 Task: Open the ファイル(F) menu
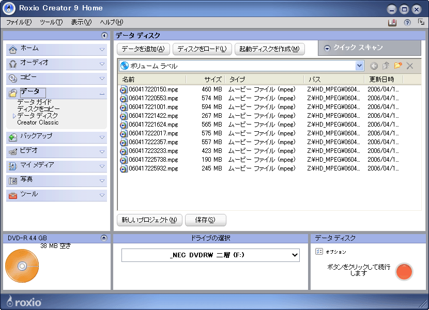pos(19,22)
